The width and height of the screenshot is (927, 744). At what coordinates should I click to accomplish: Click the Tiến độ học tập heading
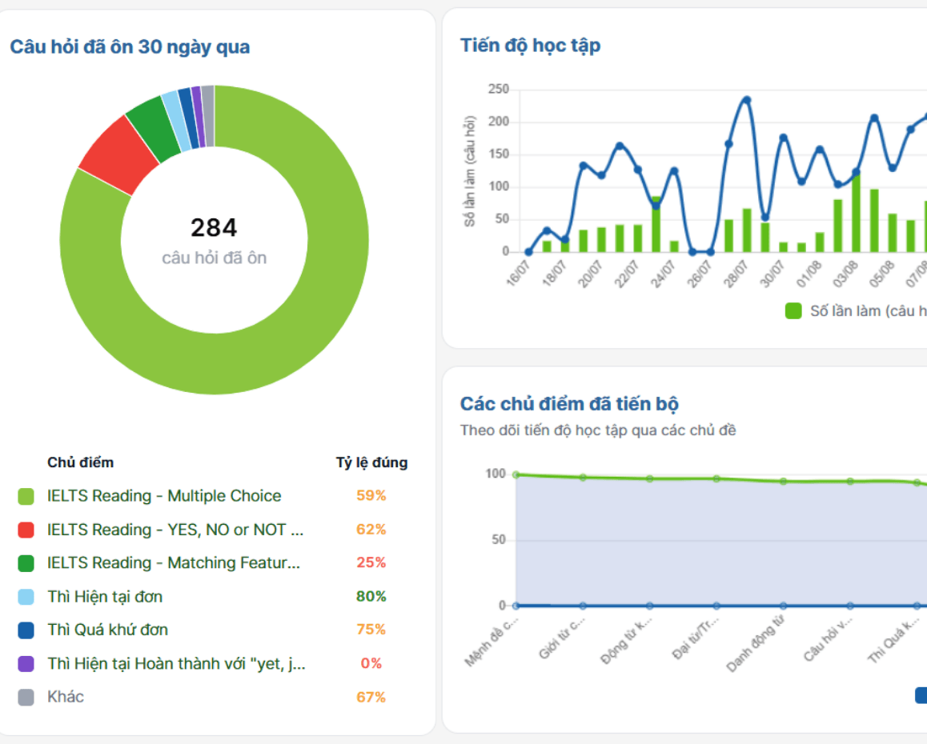click(x=530, y=46)
